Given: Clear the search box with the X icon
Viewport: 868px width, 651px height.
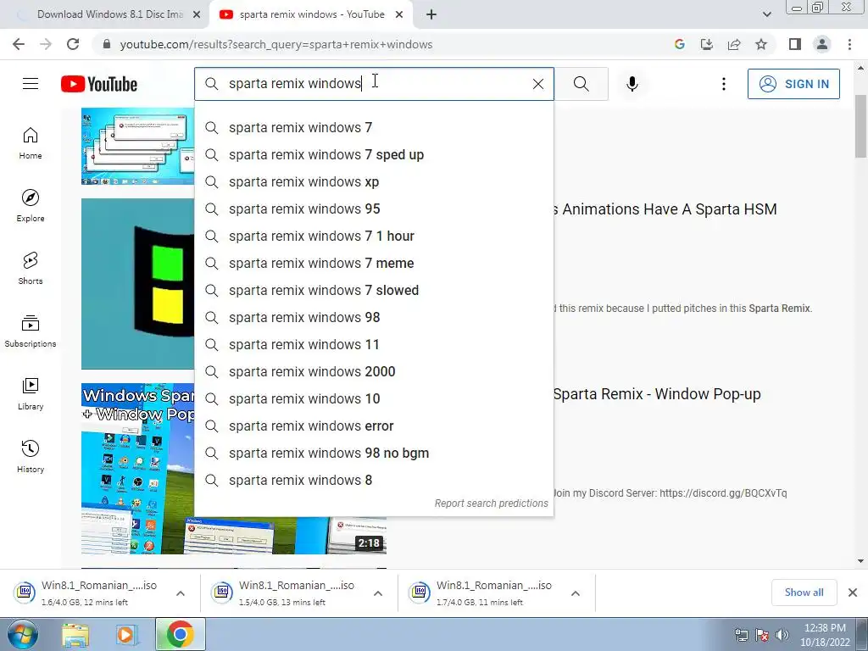Looking at the screenshot, I should [537, 84].
